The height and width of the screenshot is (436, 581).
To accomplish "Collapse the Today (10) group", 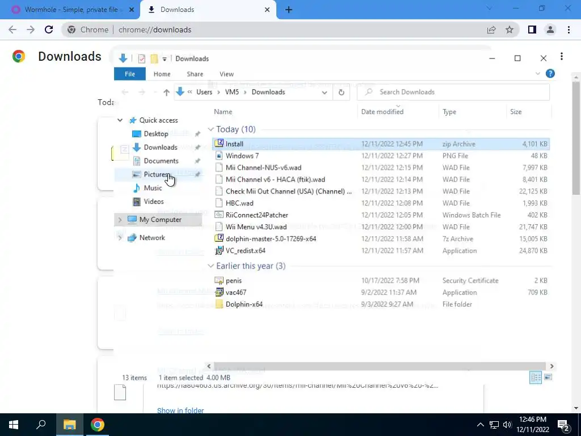I will 211,129.
